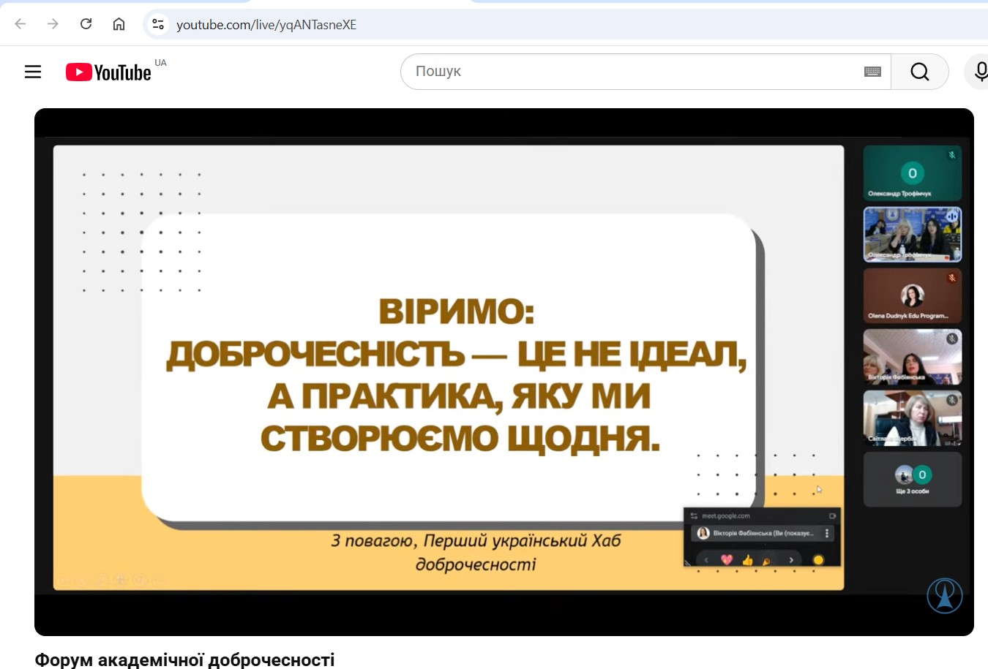Click the Пошук search input field
The image size is (988, 669).
[x=629, y=72]
